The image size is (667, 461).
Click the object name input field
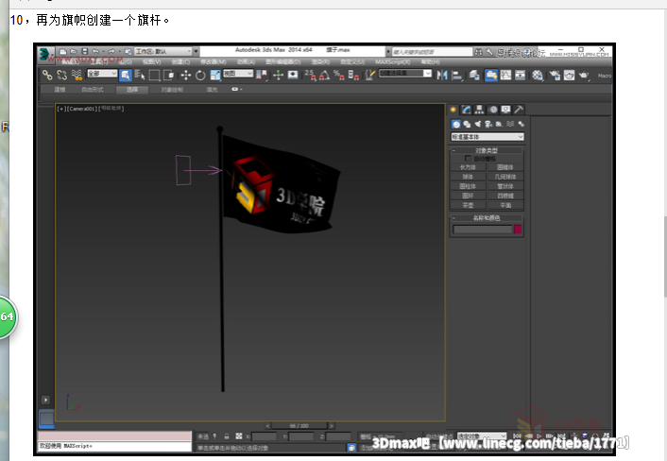point(483,230)
